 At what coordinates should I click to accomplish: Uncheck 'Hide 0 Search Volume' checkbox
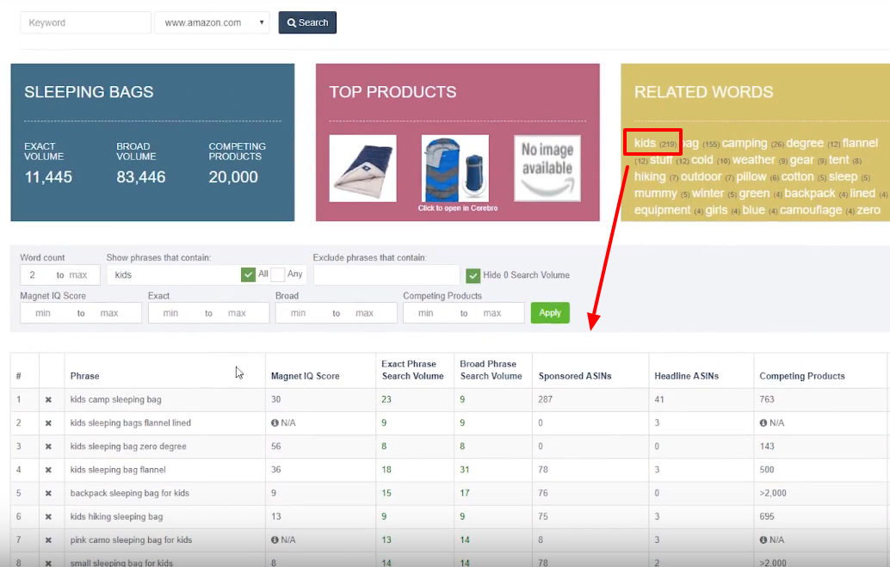click(473, 275)
